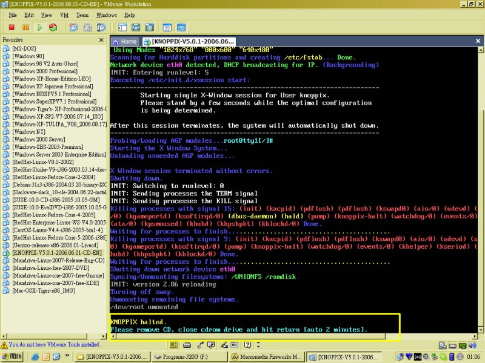Click the VM sound device status icon
Image resolution: width=485 pixels, height=363 pixels.
[472, 345]
